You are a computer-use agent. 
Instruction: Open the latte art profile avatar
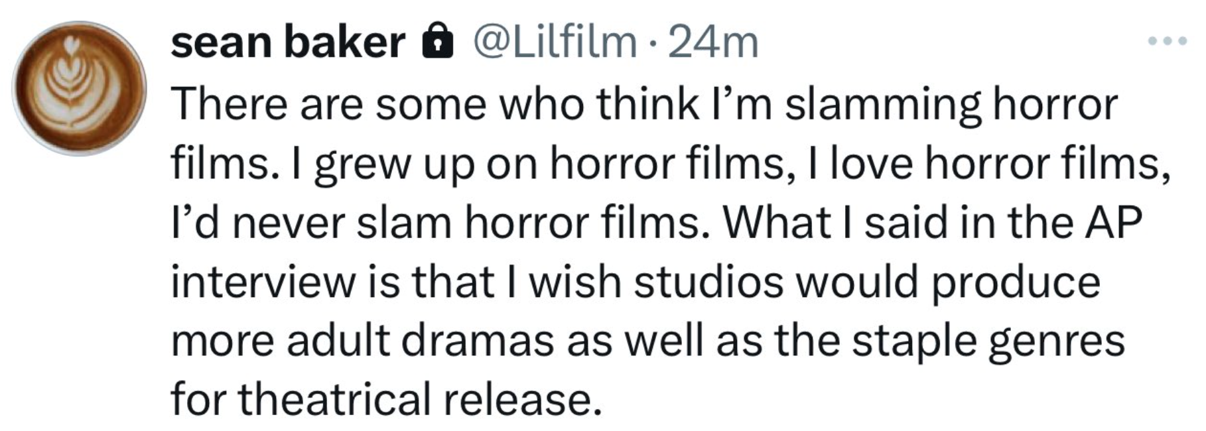coord(80,88)
